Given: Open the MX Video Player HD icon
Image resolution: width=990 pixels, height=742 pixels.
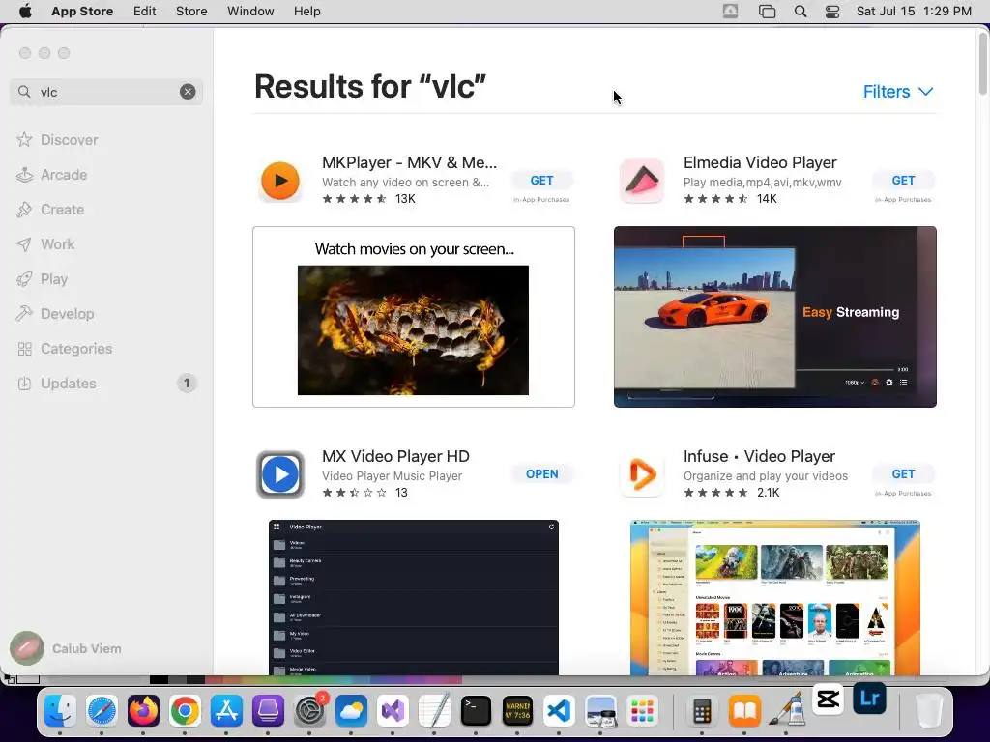Looking at the screenshot, I should (x=280, y=473).
